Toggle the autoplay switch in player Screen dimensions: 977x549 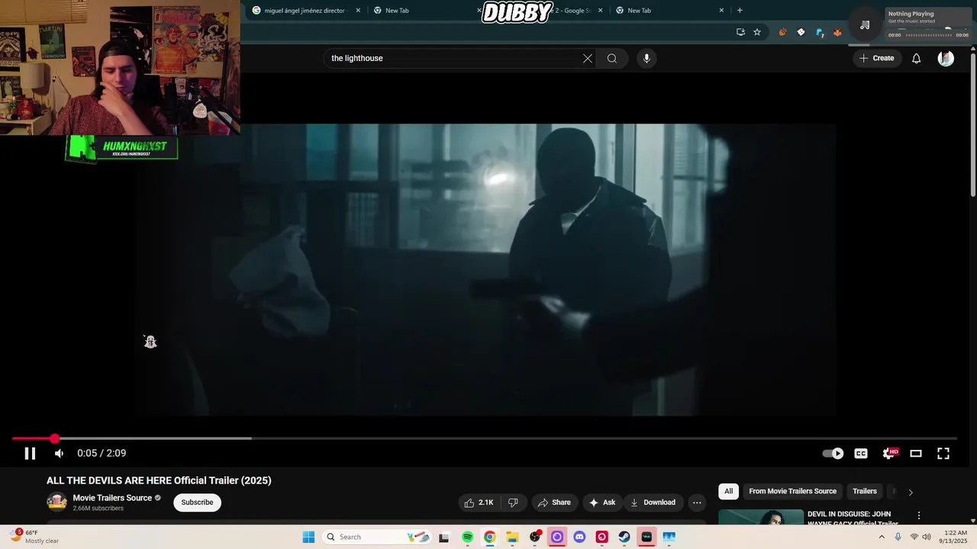point(833,453)
